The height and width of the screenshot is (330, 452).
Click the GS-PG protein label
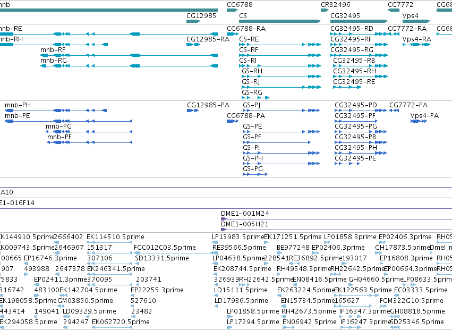coord(253,169)
